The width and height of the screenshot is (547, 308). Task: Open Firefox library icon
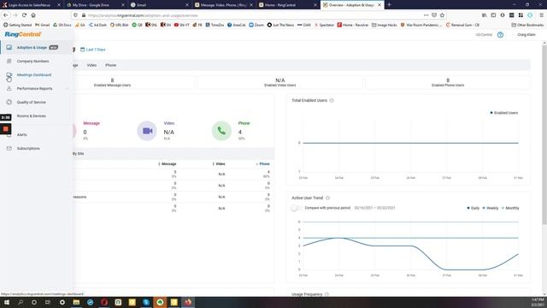pos(485,15)
